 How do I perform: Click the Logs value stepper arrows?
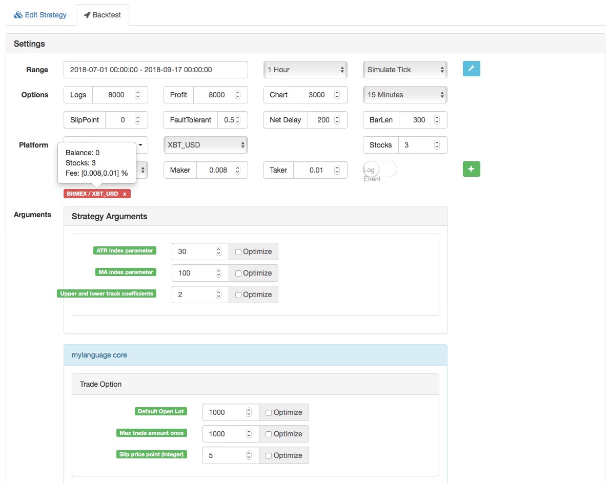coord(137,95)
